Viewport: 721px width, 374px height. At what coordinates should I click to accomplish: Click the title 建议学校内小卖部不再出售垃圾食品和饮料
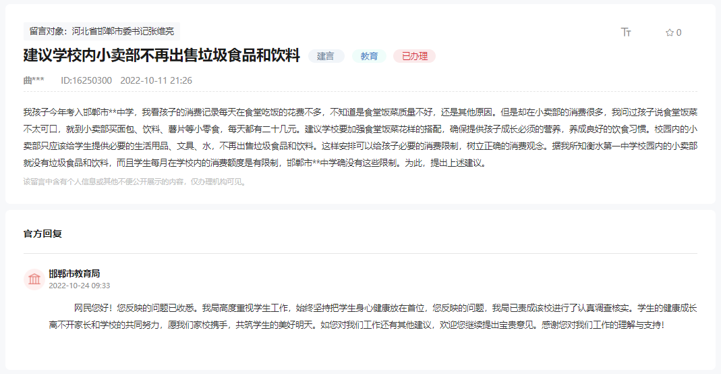[161, 55]
